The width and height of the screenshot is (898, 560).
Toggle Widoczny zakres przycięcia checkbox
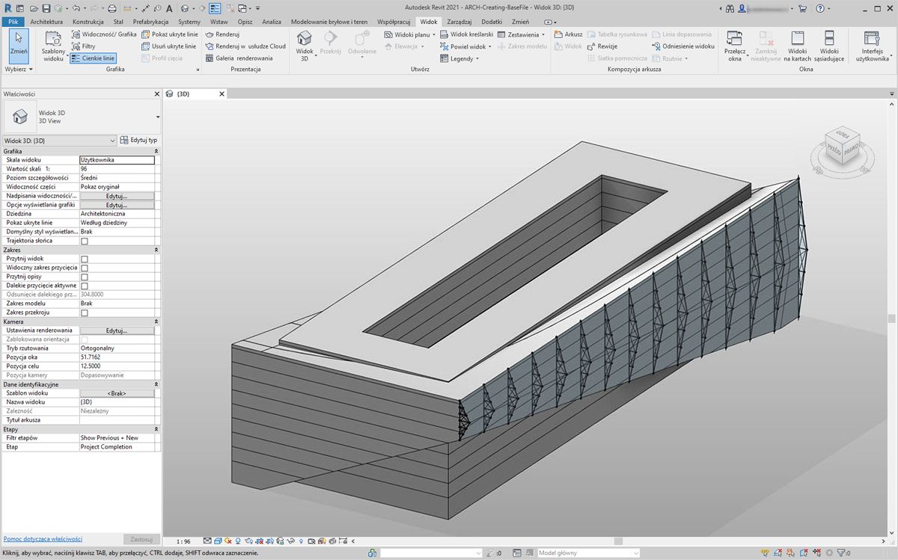[84, 268]
